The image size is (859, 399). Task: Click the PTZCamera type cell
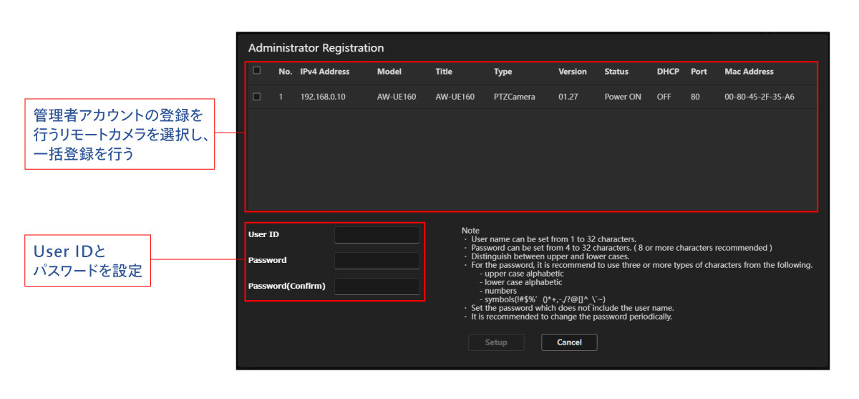[514, 97]
